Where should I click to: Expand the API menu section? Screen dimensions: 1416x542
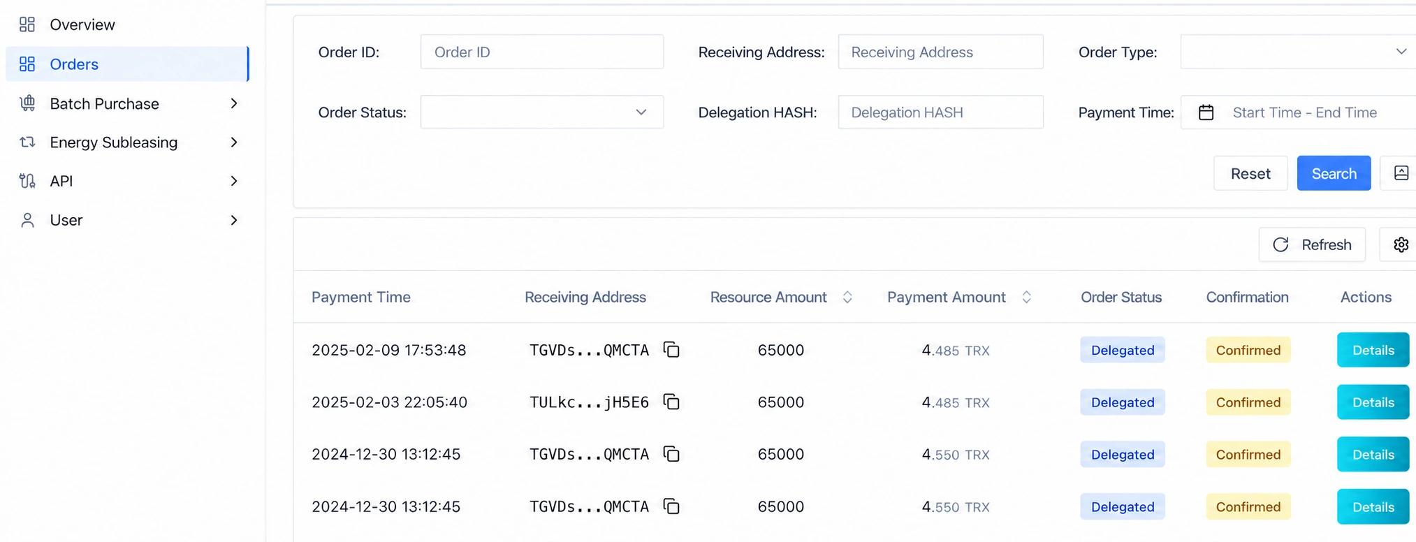pyautogui.click(x=127, y=181)
